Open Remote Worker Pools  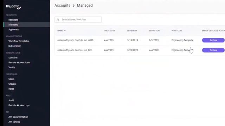click(19, 62)
